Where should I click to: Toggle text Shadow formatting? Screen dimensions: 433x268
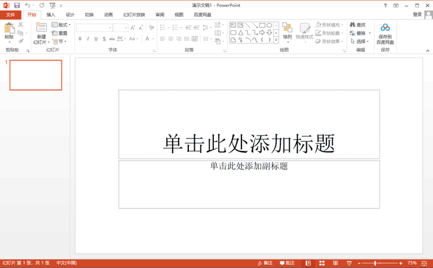(x=104, y=39)
